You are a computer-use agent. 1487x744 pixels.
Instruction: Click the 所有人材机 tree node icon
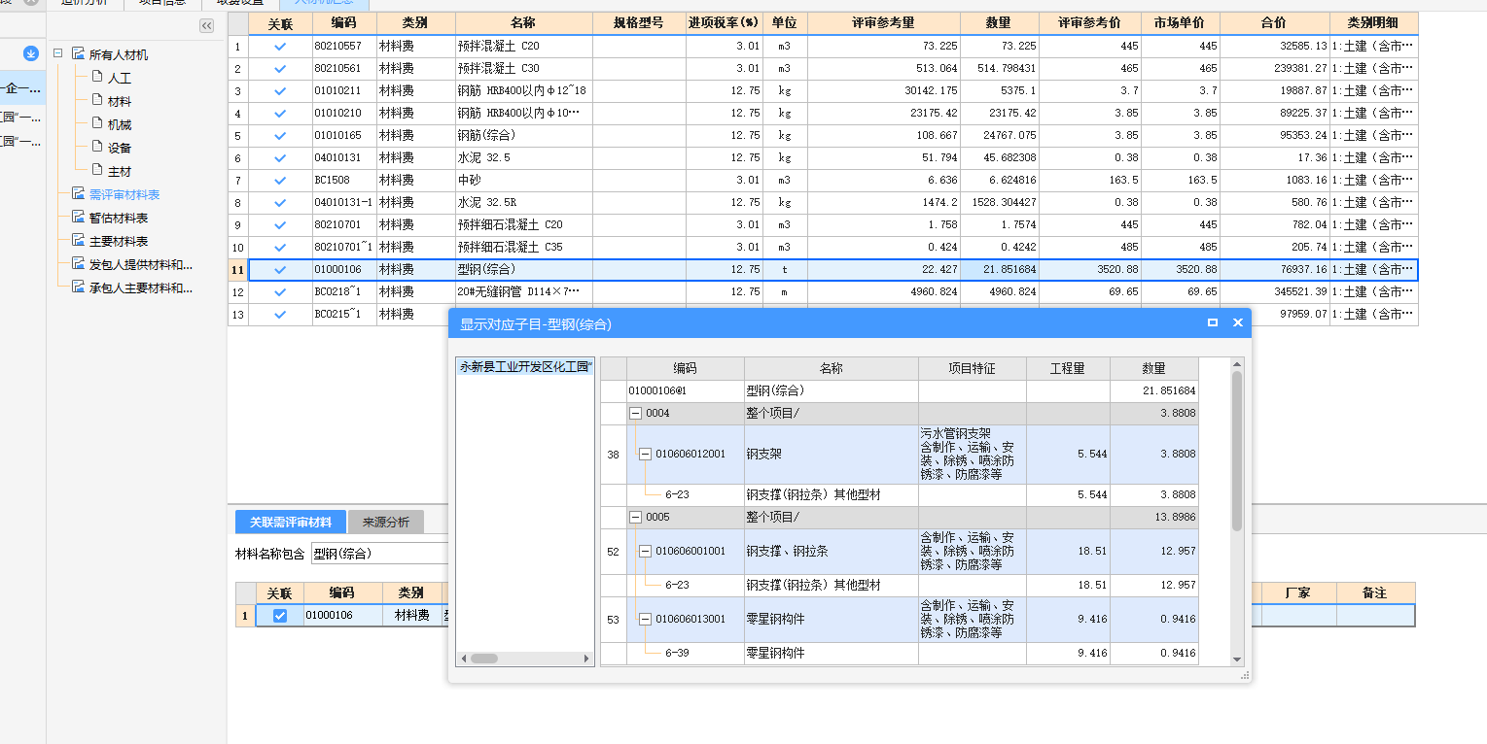[78, 54]
